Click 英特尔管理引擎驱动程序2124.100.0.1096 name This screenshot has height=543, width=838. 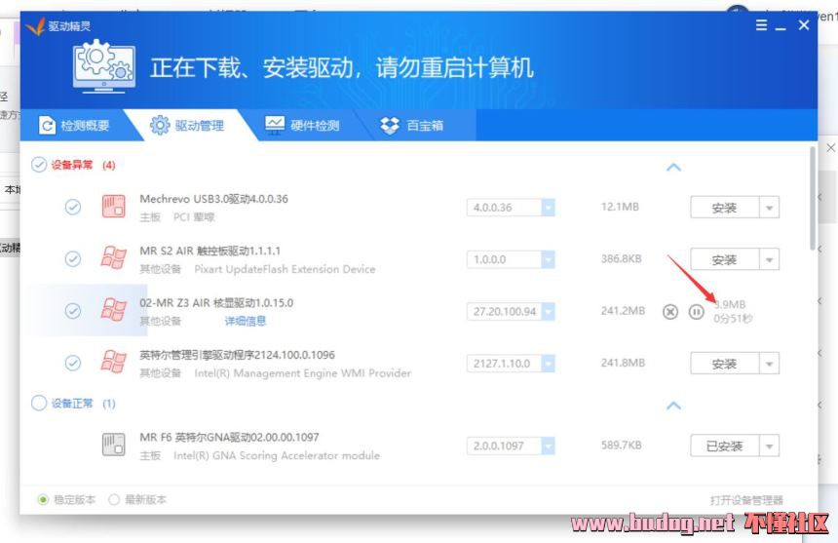(x=238, y=355)
